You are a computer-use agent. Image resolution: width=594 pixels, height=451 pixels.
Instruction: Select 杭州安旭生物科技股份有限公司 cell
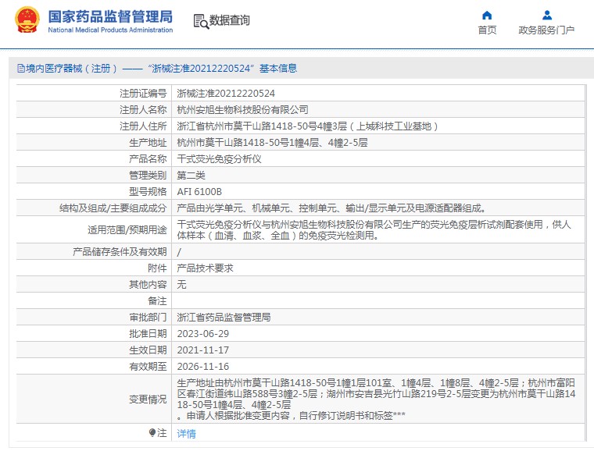(x=242, y=110)
